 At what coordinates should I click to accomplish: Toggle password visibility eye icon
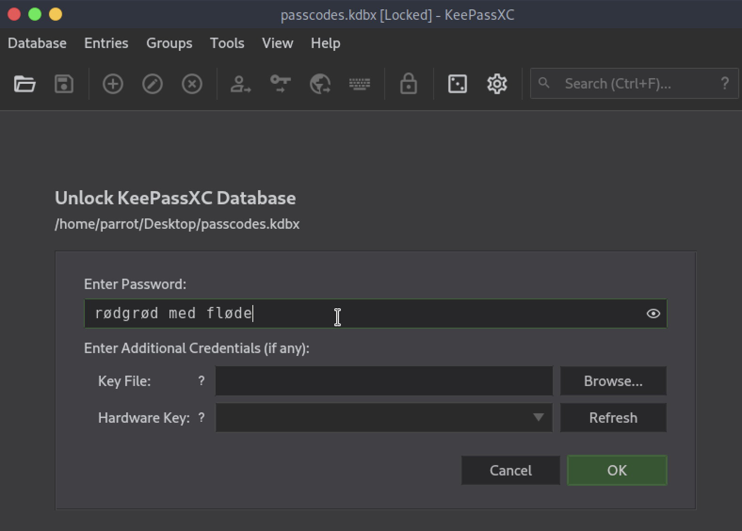coord(653,314)
